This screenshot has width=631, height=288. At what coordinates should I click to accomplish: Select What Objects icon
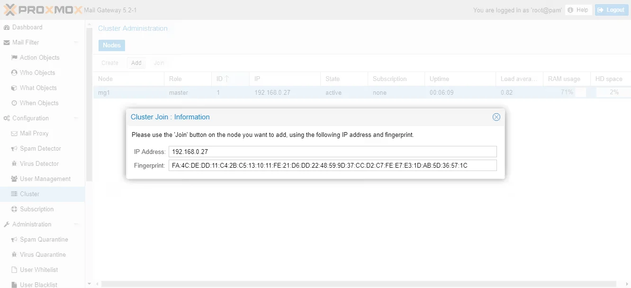[x=15, y=88]
